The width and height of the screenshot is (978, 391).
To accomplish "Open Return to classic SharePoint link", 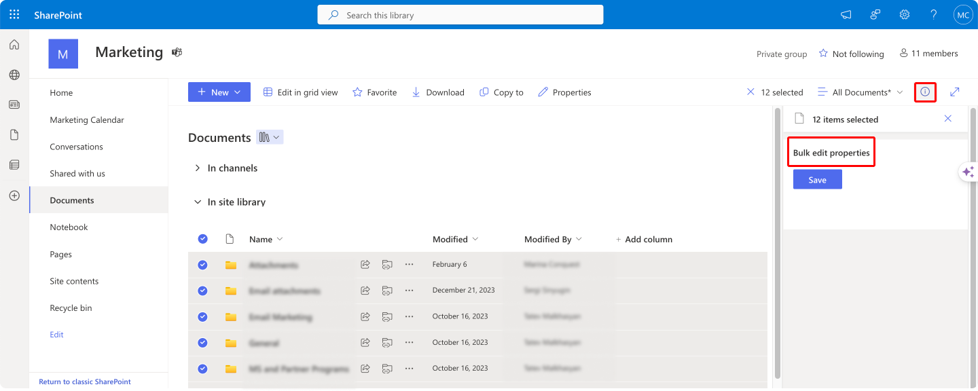I will (85, 381).
